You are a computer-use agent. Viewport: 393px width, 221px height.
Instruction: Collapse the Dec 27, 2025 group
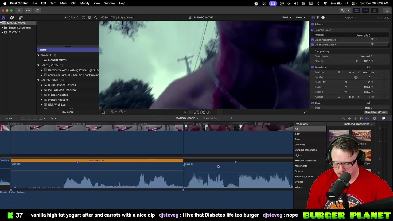point(38,65)
